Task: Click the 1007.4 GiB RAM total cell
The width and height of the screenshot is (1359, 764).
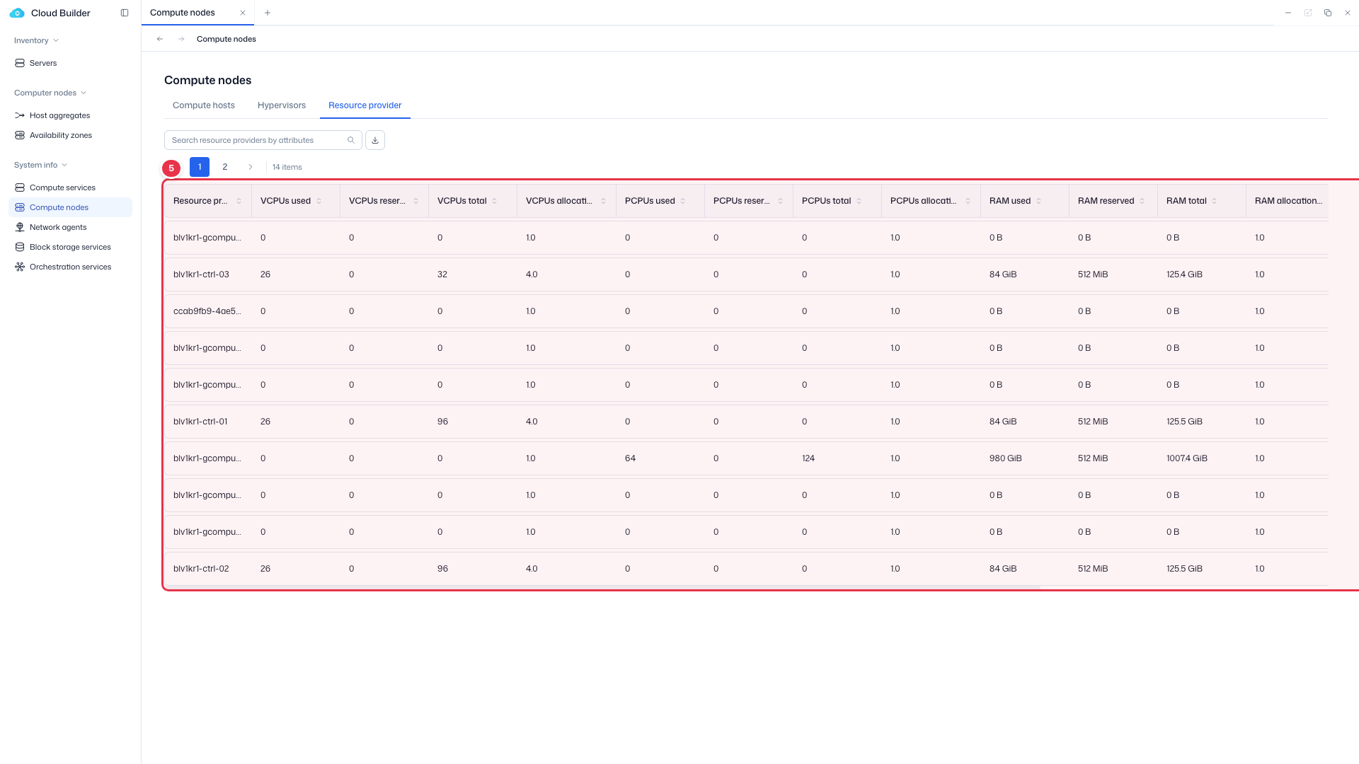Action: click(x=1187, y=458)
